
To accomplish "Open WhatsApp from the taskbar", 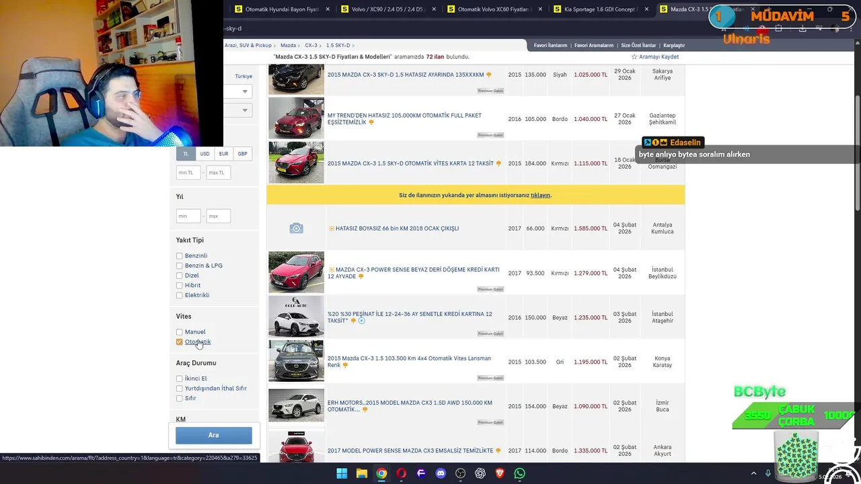I will point(519,473).
